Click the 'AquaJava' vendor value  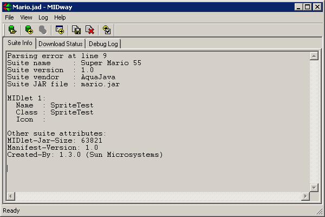point(98,77)
